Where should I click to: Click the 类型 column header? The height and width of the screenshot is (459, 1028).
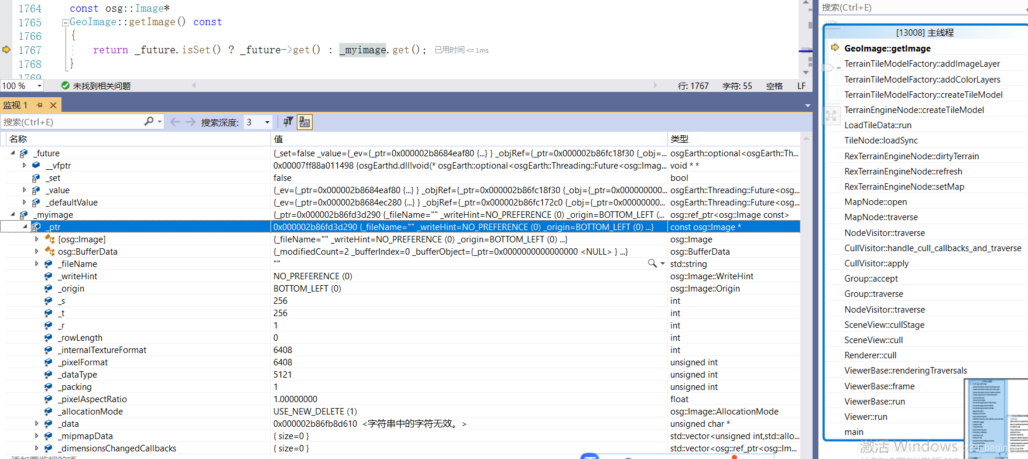click(x=734, y=139)
